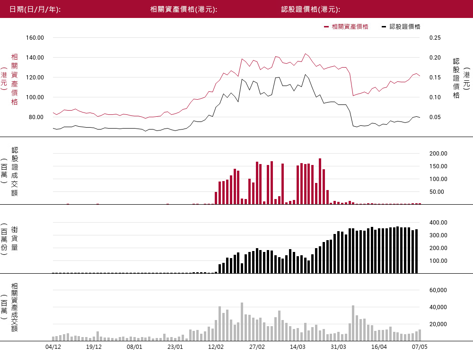Click the vertical 認股證價格 right axis title

point(456,78)
